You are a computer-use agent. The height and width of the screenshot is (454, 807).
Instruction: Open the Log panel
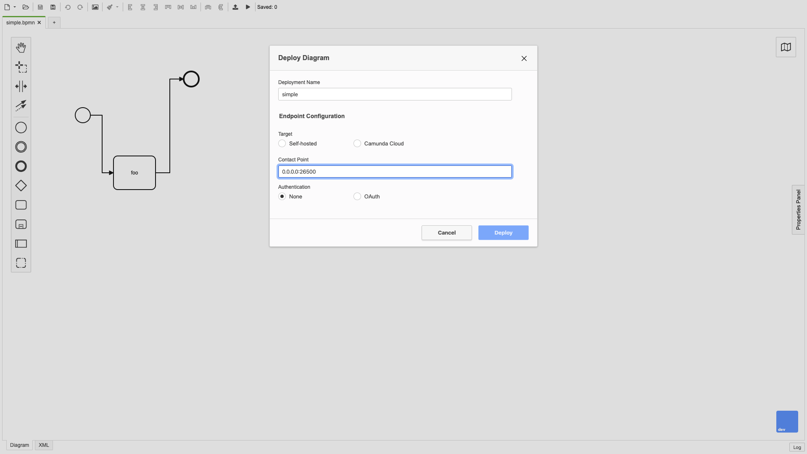coord(797,447)
